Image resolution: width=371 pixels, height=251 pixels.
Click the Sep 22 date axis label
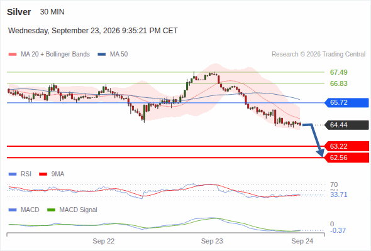click(103, 241)
